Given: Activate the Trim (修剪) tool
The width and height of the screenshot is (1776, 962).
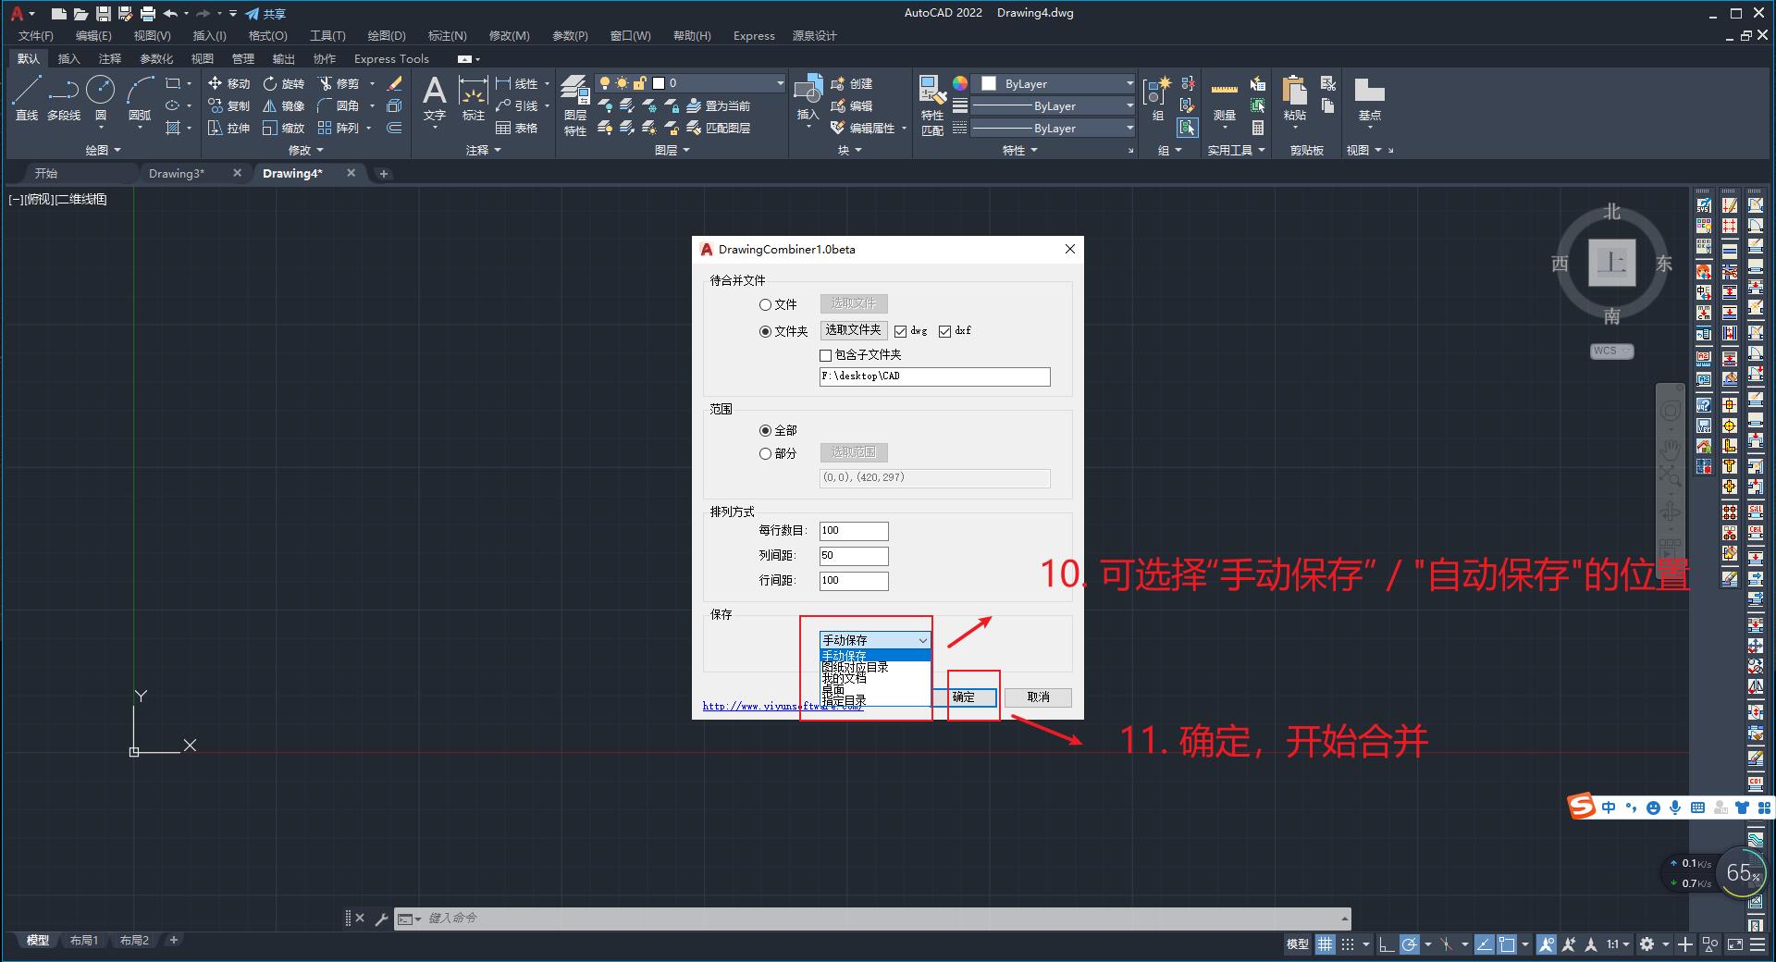Looking at the screenshot, I should [x=338, y=83].
